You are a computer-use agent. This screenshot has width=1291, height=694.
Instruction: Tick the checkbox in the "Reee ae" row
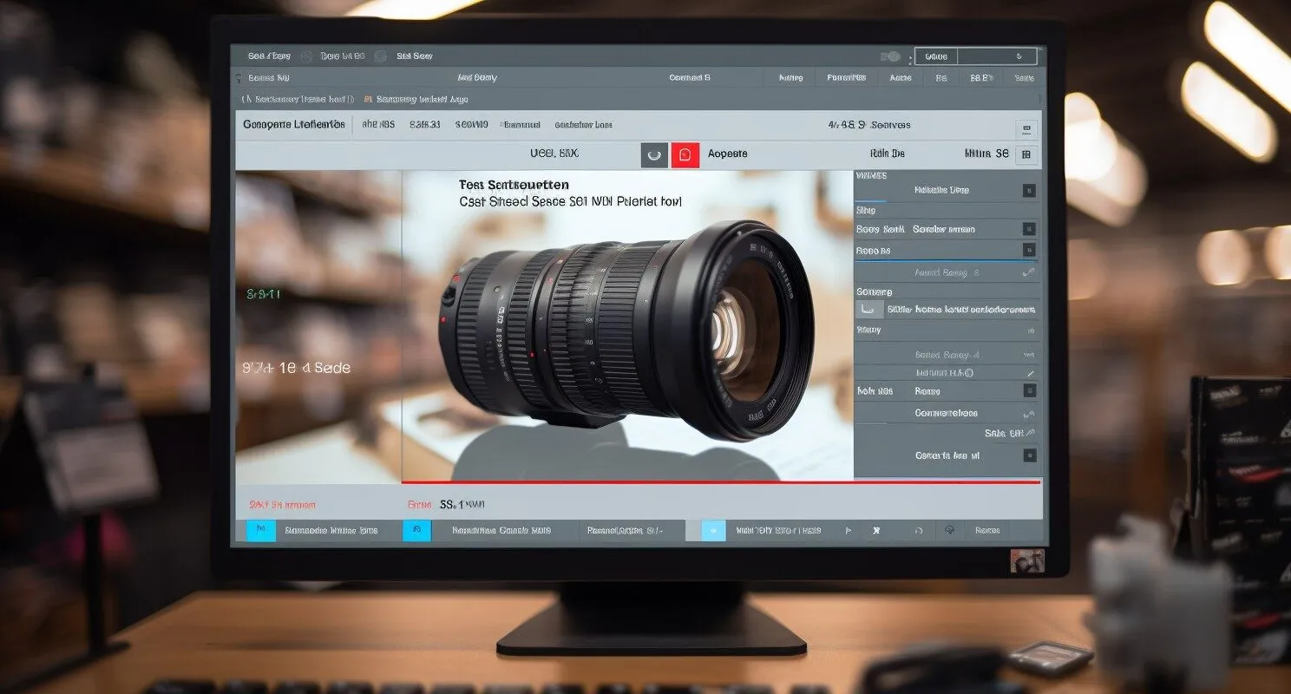click(1029, 251)
